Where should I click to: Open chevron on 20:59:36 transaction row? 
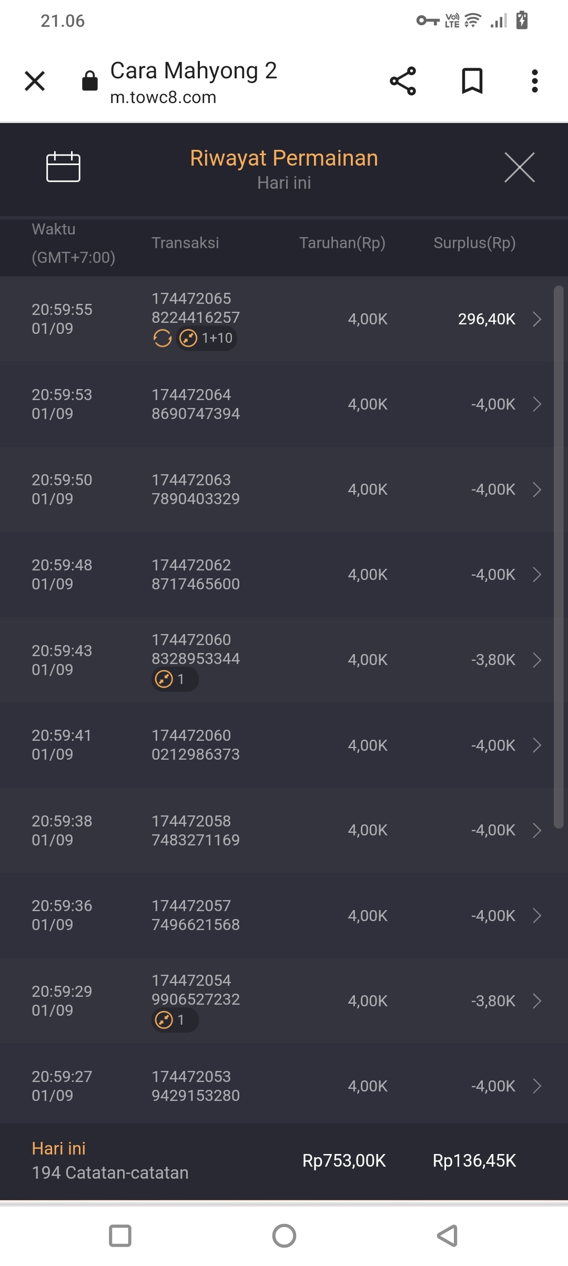click(536, 916)
